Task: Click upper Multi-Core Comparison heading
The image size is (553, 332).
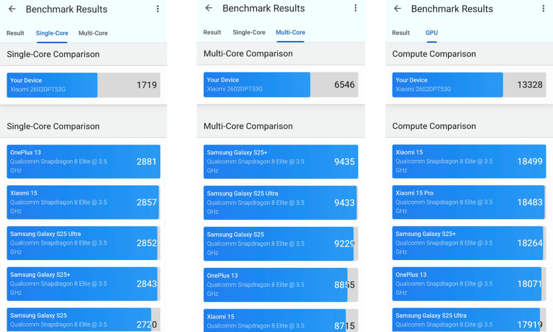Action: (x=248, y=54)
